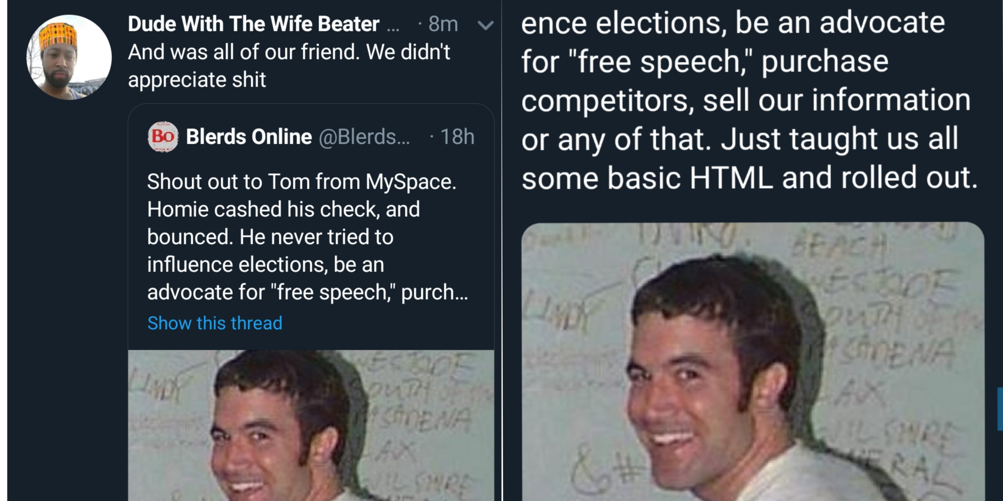Tap the truncated "purch…" at quoted text end
Viewport: 1003px width, 501px height.
point(435,292)
